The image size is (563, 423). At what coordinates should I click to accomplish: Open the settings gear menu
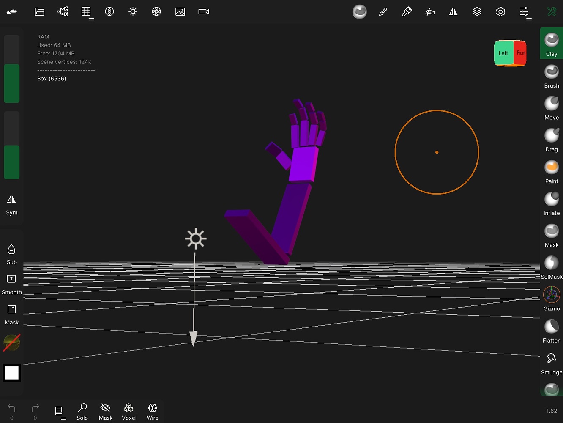click(500, 12)
